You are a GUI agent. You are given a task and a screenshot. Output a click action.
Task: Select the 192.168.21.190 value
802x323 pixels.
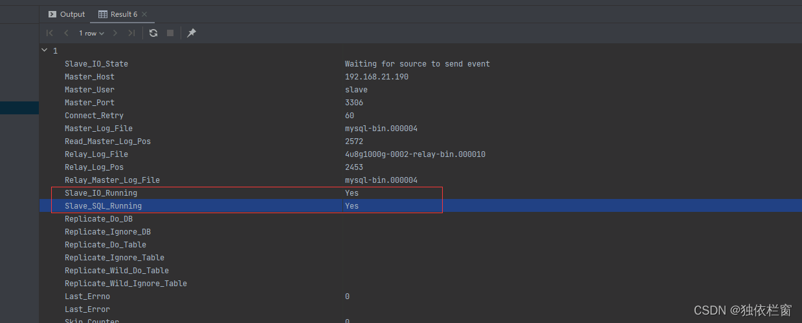click(377, 77)
